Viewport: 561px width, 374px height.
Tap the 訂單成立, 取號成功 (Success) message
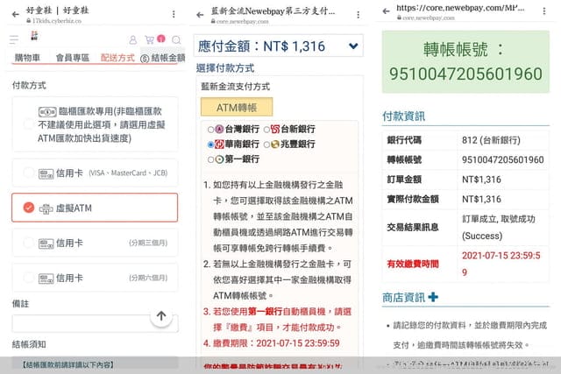point(499,228)
